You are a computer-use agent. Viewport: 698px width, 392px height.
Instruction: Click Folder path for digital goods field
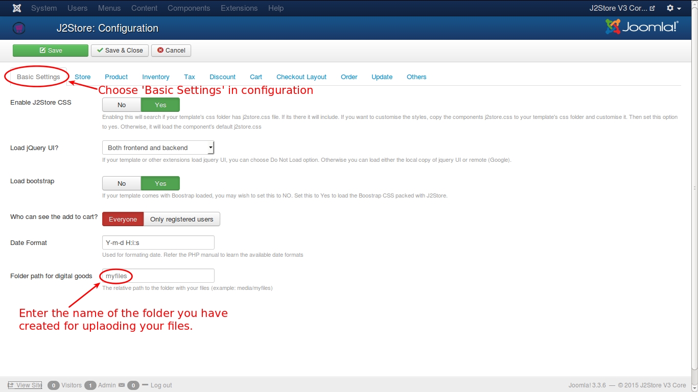click(158, 276)
